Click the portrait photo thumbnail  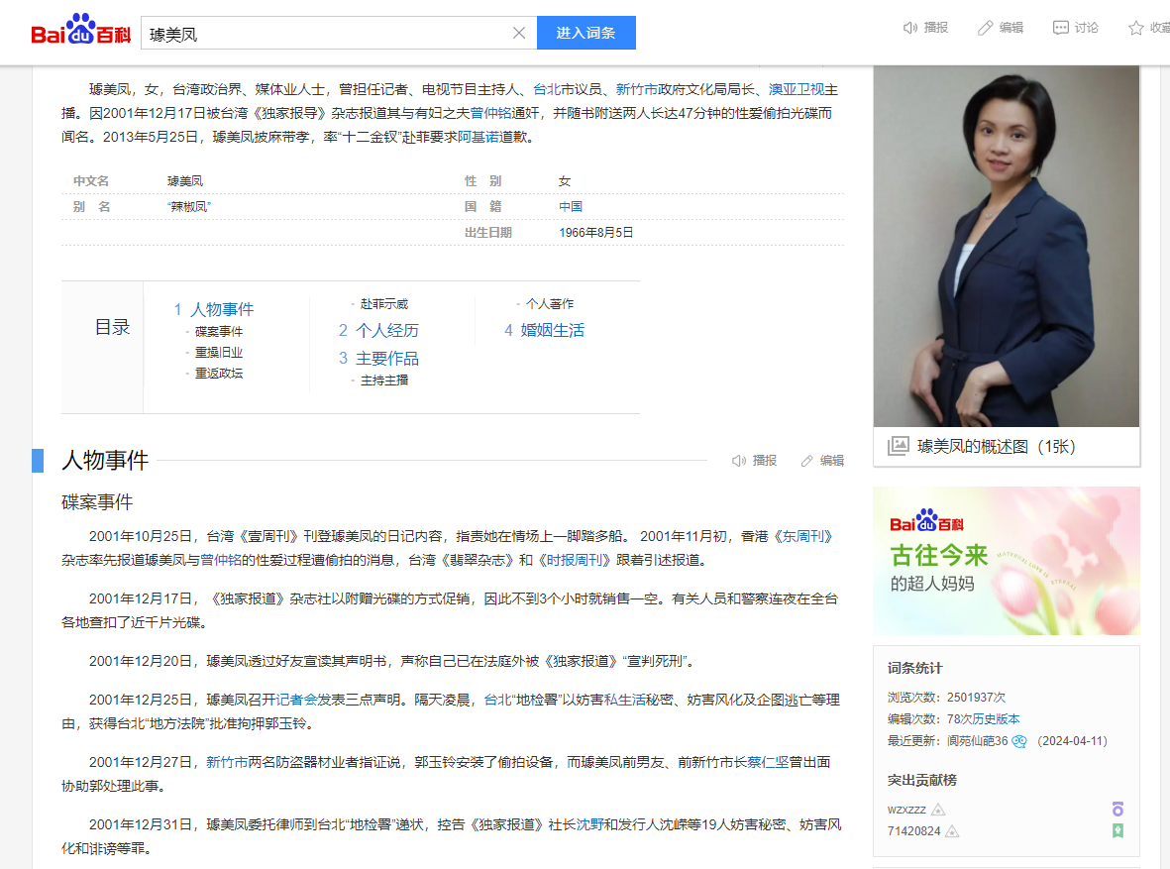click(1006, 246)
